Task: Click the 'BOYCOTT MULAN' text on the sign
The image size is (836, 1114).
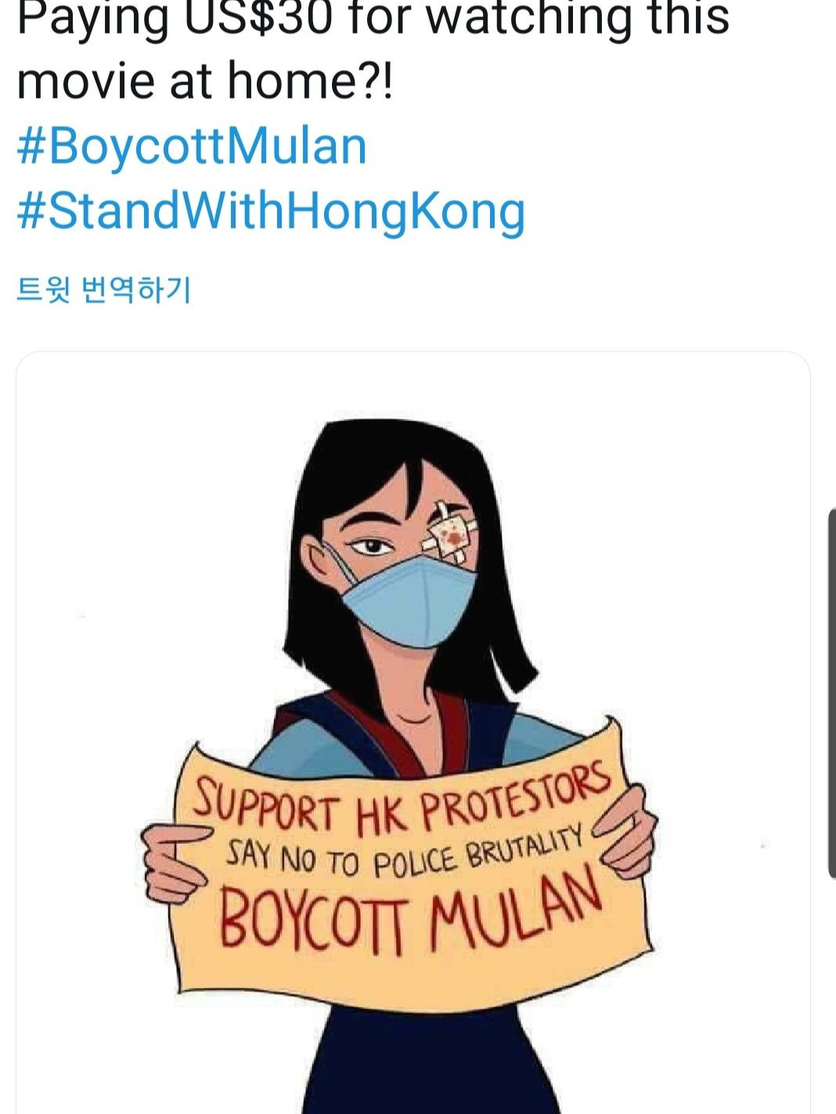Action: click(413, 914)
